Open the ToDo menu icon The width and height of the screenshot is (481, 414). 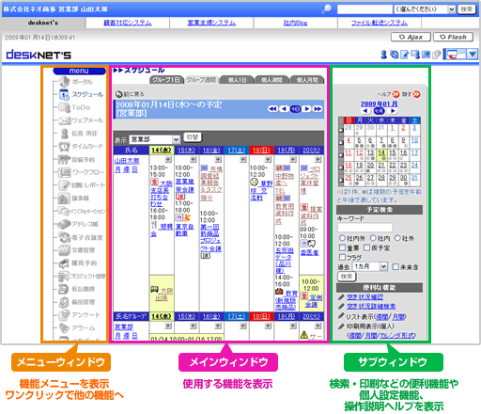(x=65, y=107)
